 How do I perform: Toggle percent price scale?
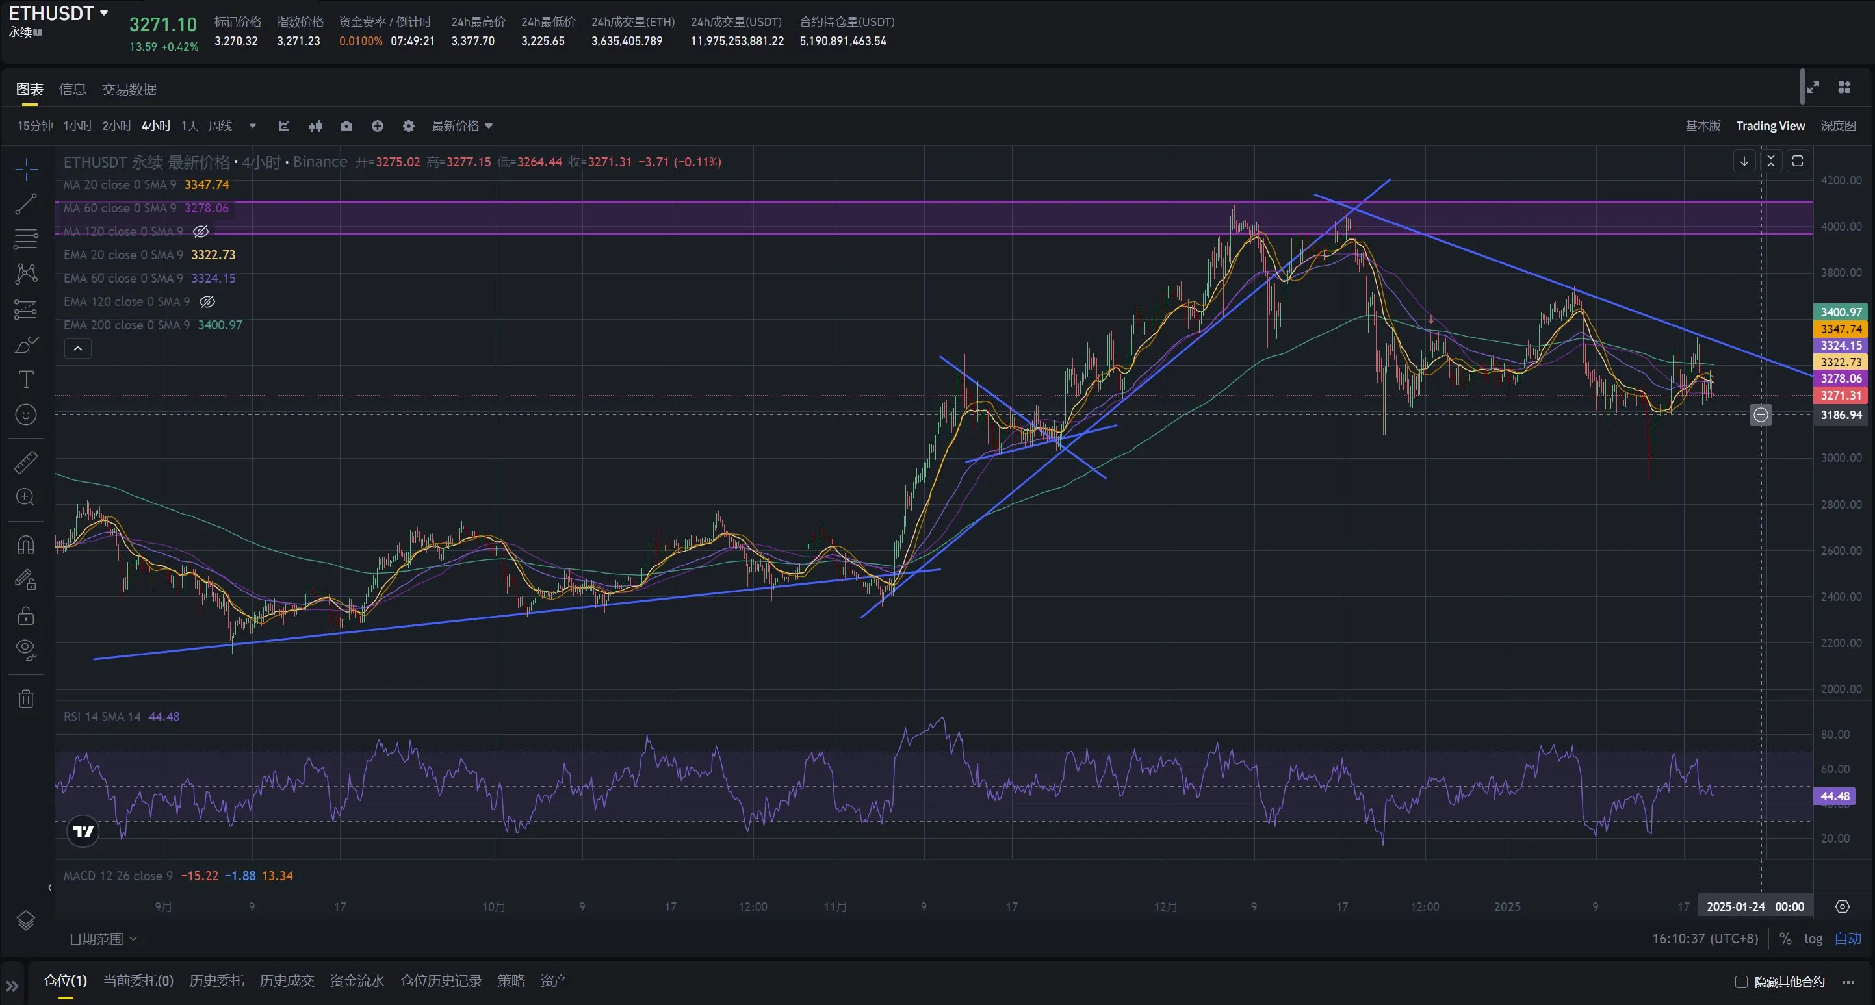1785,939
